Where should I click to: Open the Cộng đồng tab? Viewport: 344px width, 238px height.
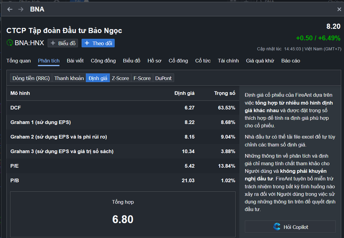point(103,61)
